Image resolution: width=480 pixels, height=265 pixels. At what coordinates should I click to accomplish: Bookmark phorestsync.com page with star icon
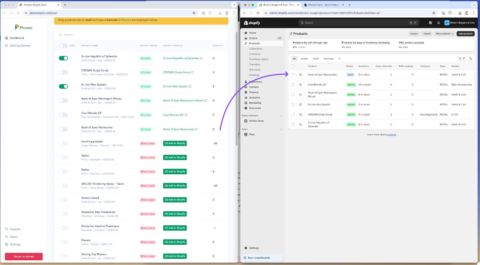click(x=194, y=13)
